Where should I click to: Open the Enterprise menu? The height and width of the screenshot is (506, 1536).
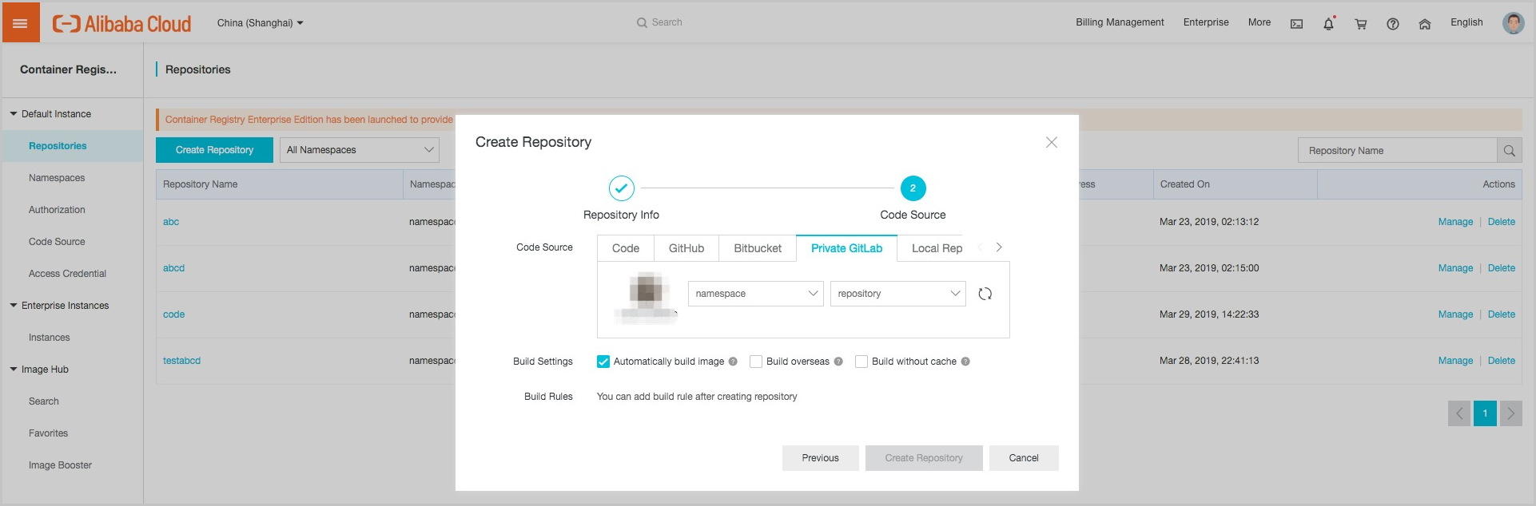pos(1206,22)
